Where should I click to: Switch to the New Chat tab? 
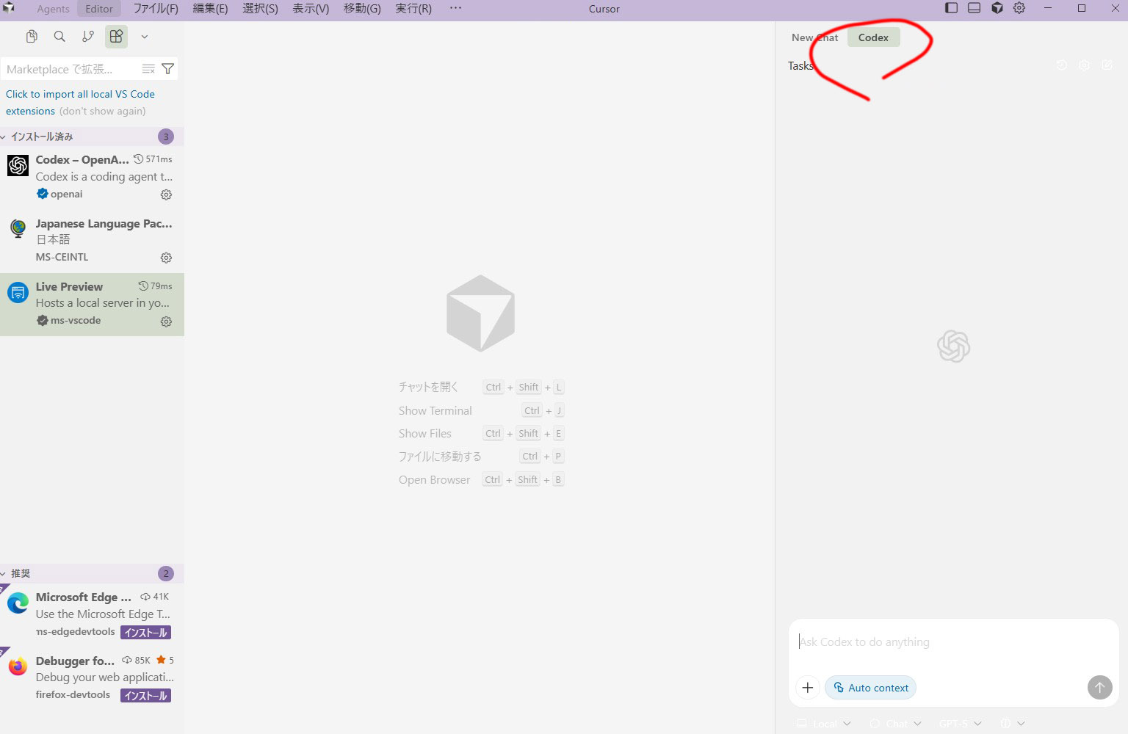click(x=814, y=37)
